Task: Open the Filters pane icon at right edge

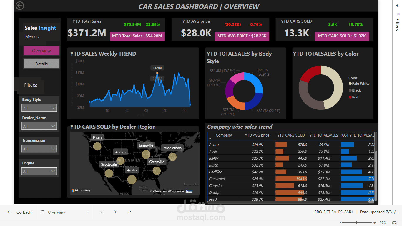Action: tap(398, 14)
